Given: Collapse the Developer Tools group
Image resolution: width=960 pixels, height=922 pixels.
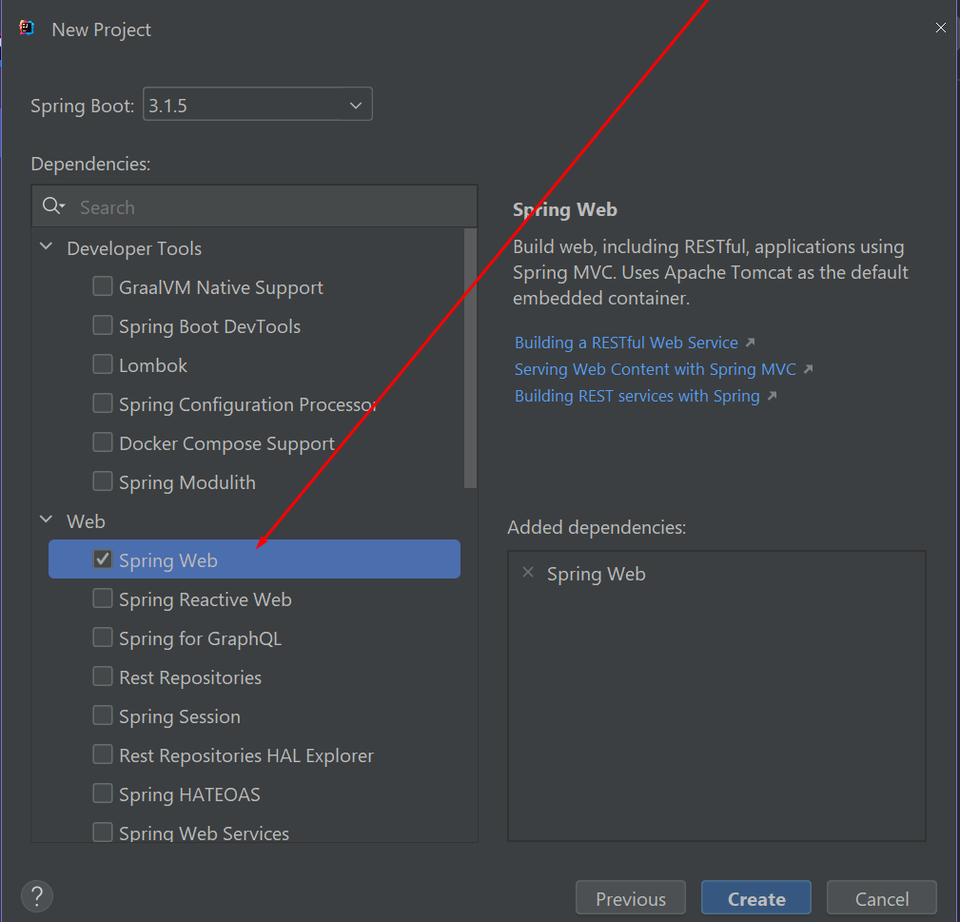Looking at the screenshot, I should coord(46,246).
